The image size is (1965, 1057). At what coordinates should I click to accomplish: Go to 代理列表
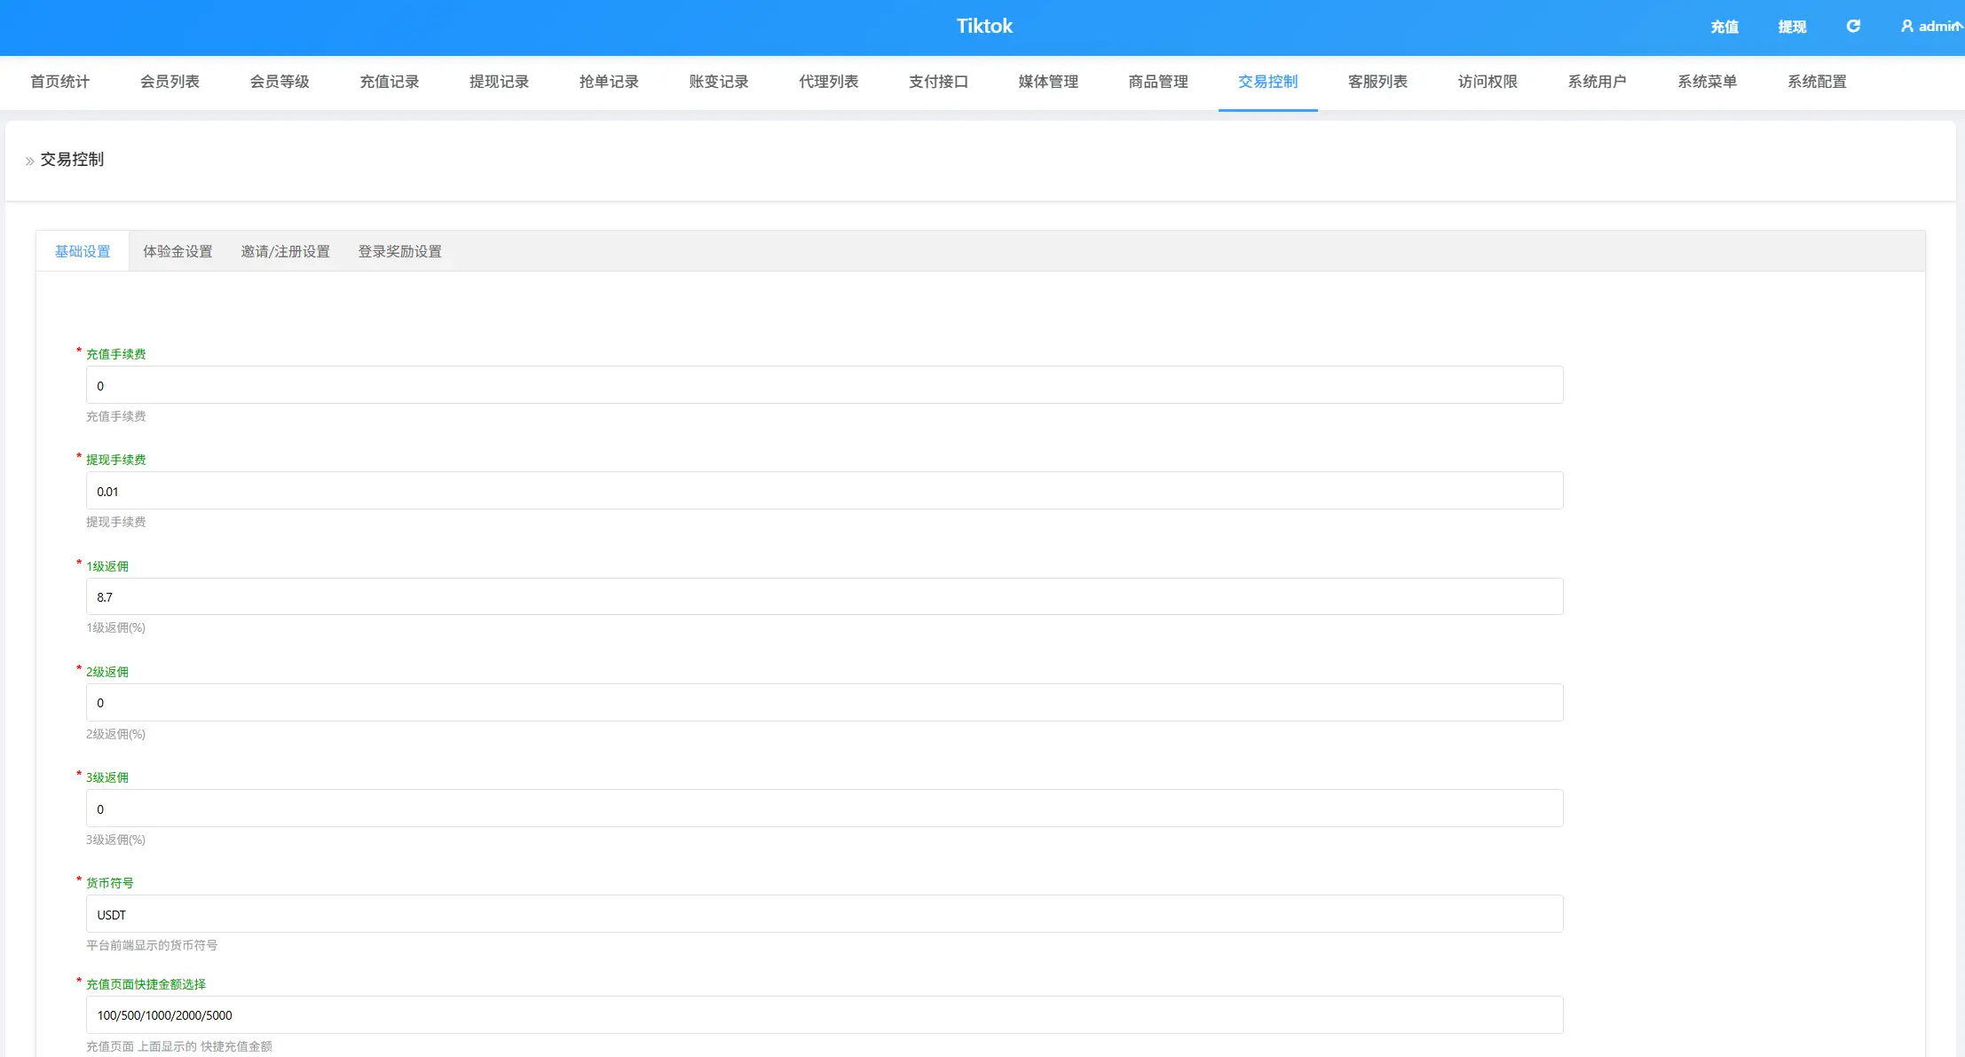(x=829, y=82)
